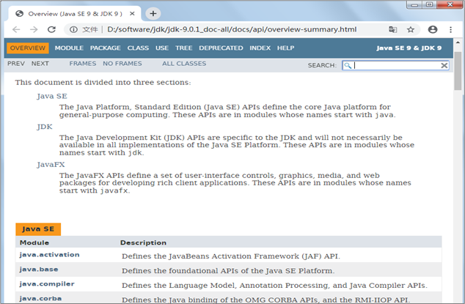Go to the INDEX page

click(260, 48)
